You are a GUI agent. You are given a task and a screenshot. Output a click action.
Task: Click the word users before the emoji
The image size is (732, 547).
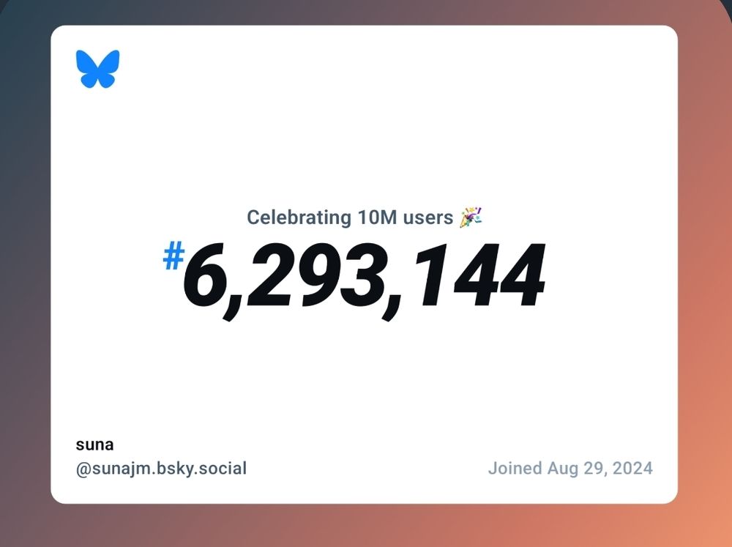pyautogui.click(x=427, y=217)
